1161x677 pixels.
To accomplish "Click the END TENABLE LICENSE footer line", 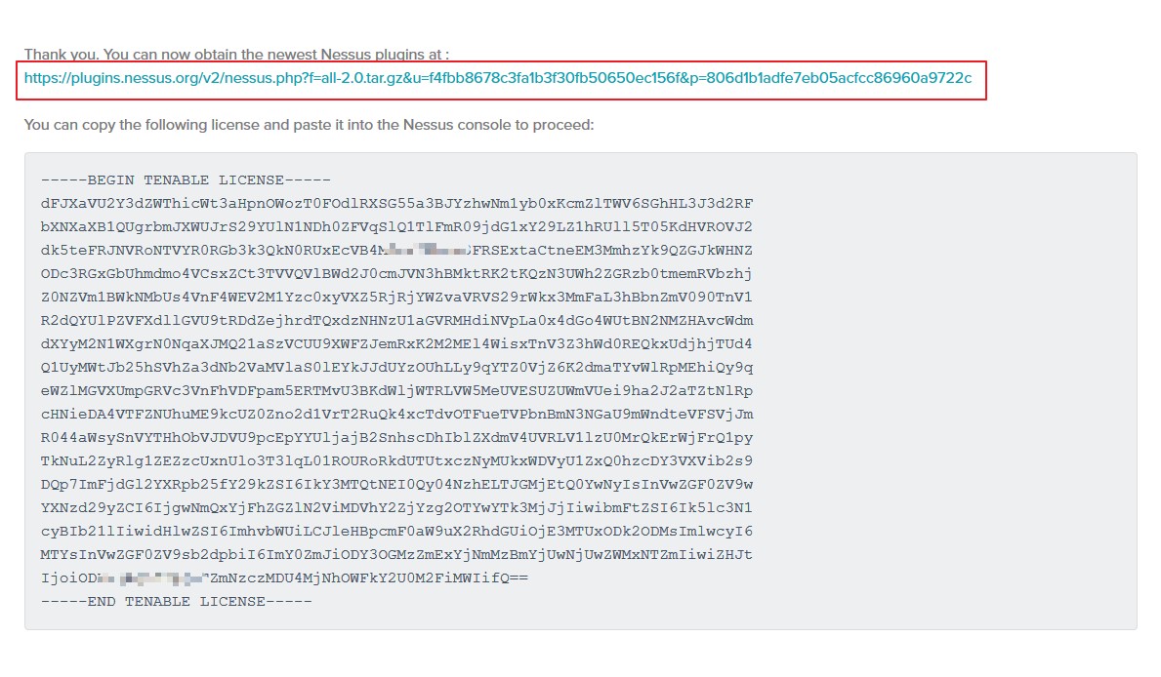I will pos(176,602).
